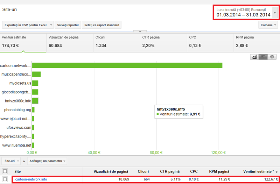
Task: Select the Venituri estimate metric tab
Action: [x=23, y=42]
